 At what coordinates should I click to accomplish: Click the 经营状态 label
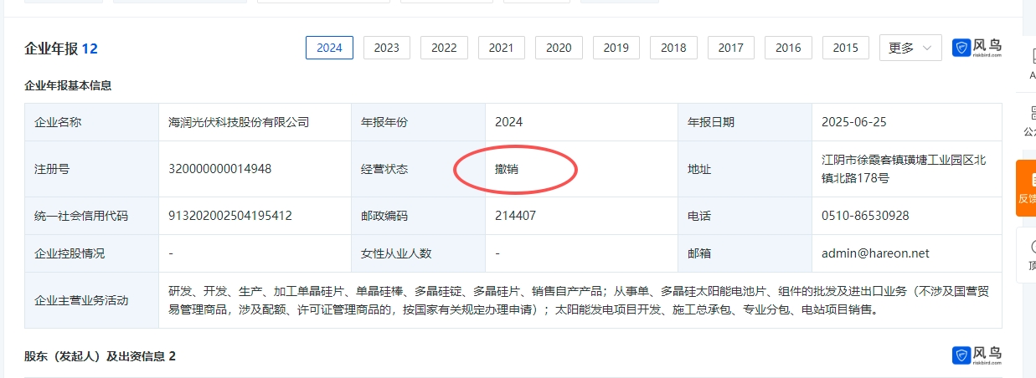pyautogui.click(x=384, y=169)
